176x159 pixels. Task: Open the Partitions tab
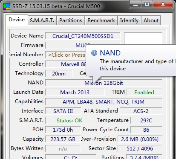point(71,20)
